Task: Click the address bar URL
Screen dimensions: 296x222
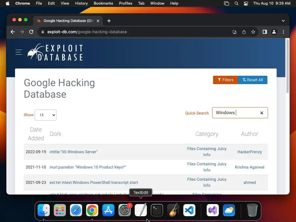Action: (x=87, y=32)
